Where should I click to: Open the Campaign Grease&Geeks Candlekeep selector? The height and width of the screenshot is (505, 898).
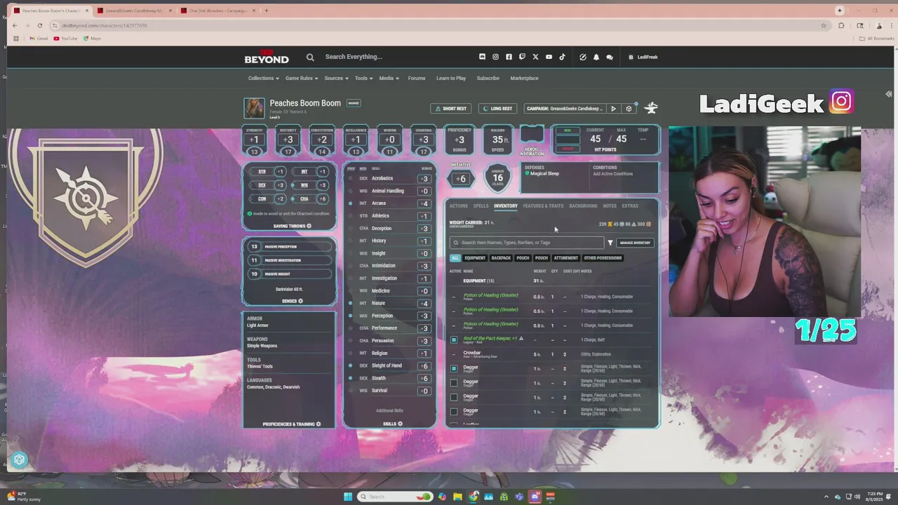565,109
